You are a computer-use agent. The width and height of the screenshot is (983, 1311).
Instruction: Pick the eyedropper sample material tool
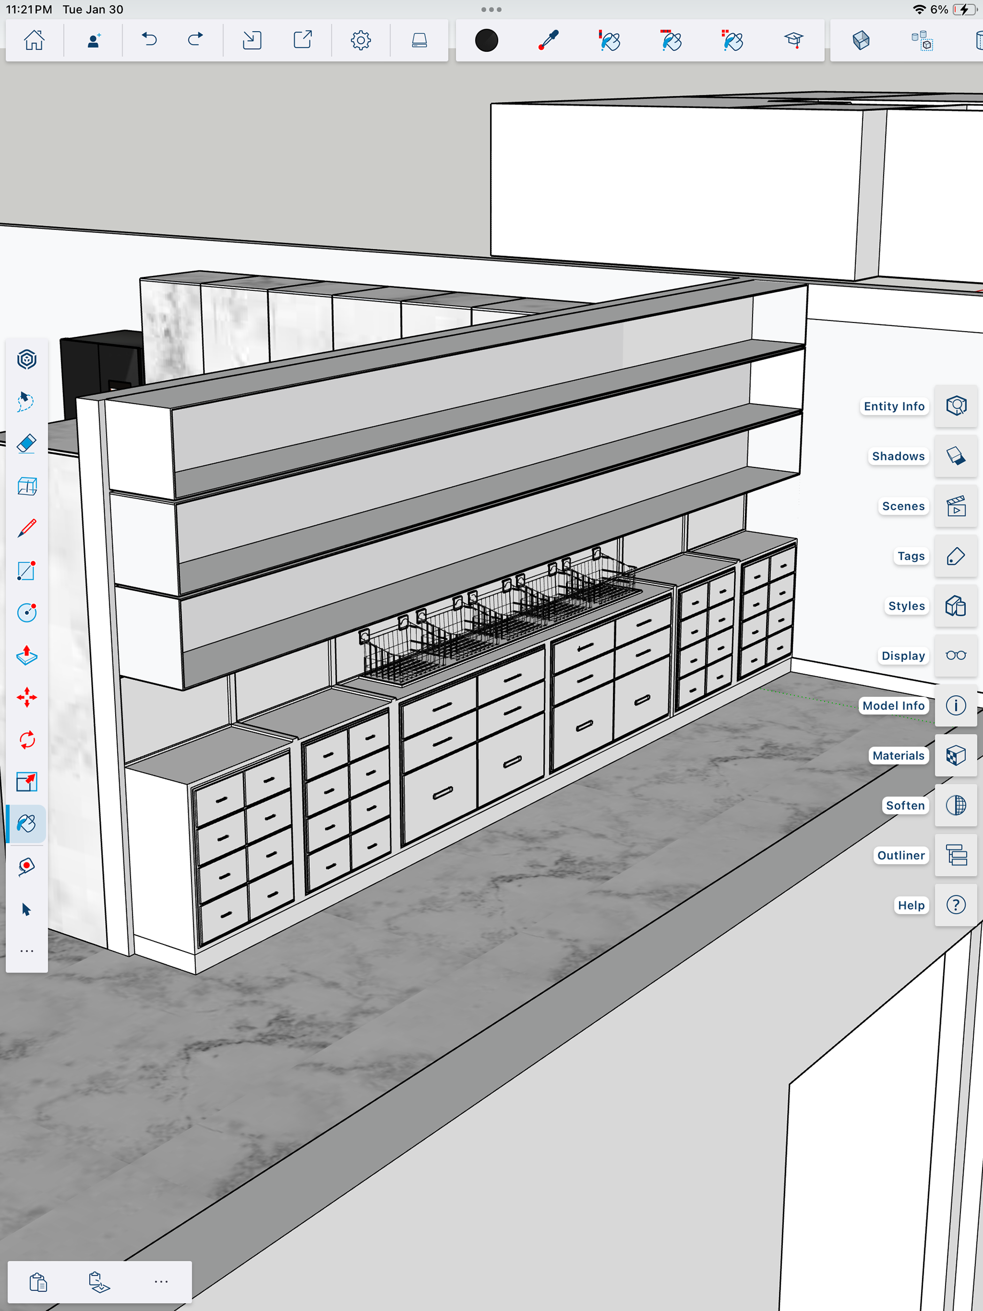click(548, 40)
